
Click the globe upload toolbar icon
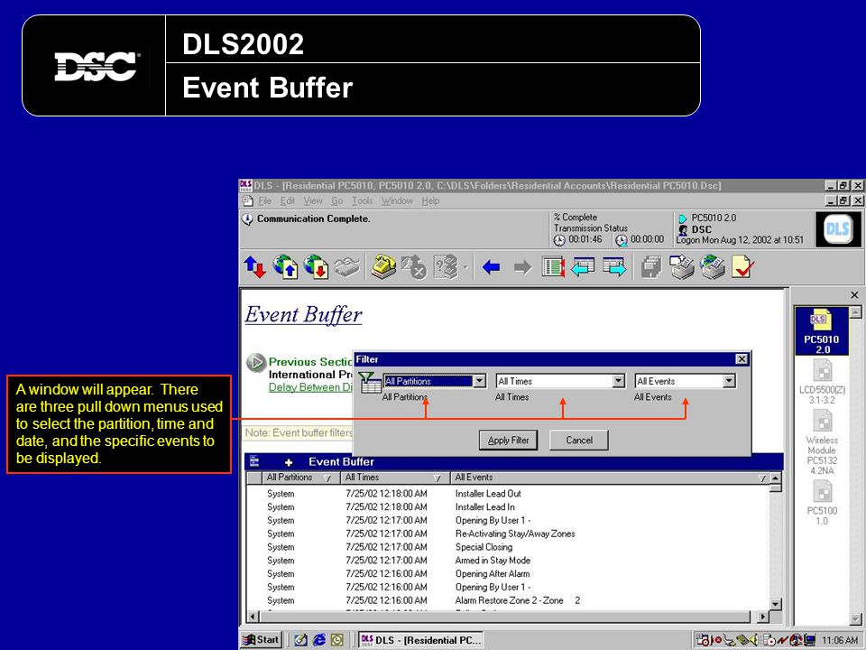(x=286, y=267)
